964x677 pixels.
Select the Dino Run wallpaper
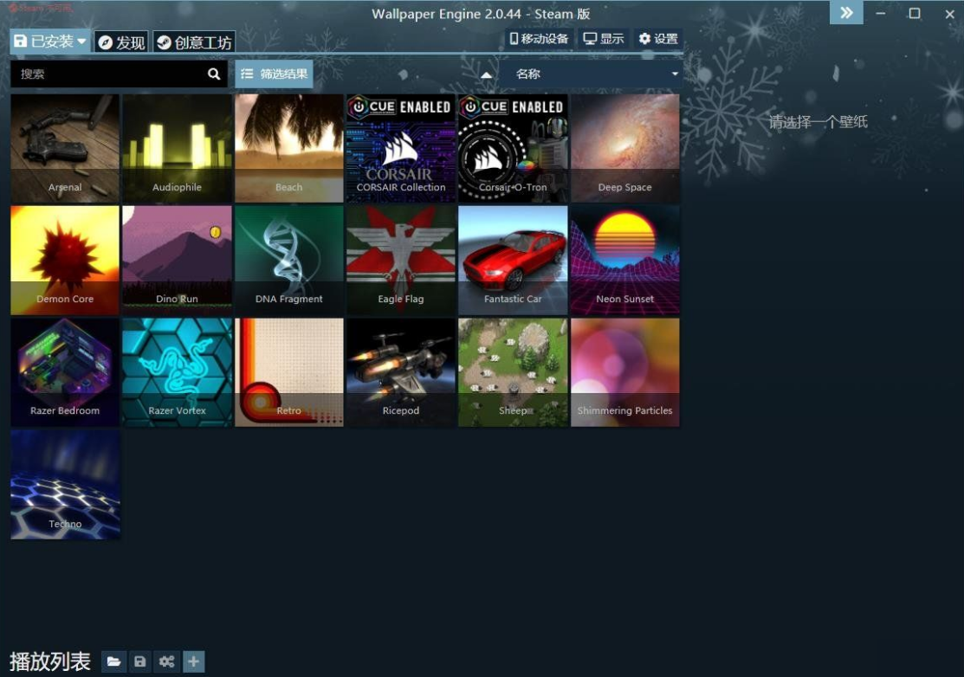tap(177, 260)
